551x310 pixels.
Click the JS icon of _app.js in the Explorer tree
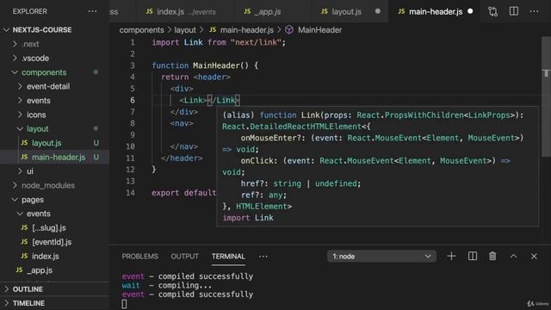19,270
